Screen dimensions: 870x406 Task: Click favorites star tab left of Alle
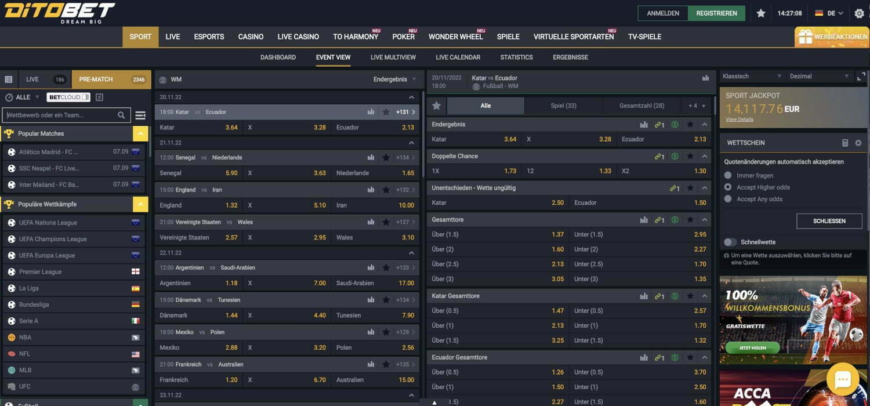click(x=437, y=106)
